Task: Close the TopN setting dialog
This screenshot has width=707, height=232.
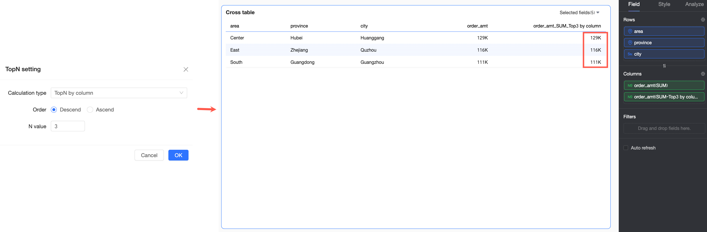Action: [186, 69]
